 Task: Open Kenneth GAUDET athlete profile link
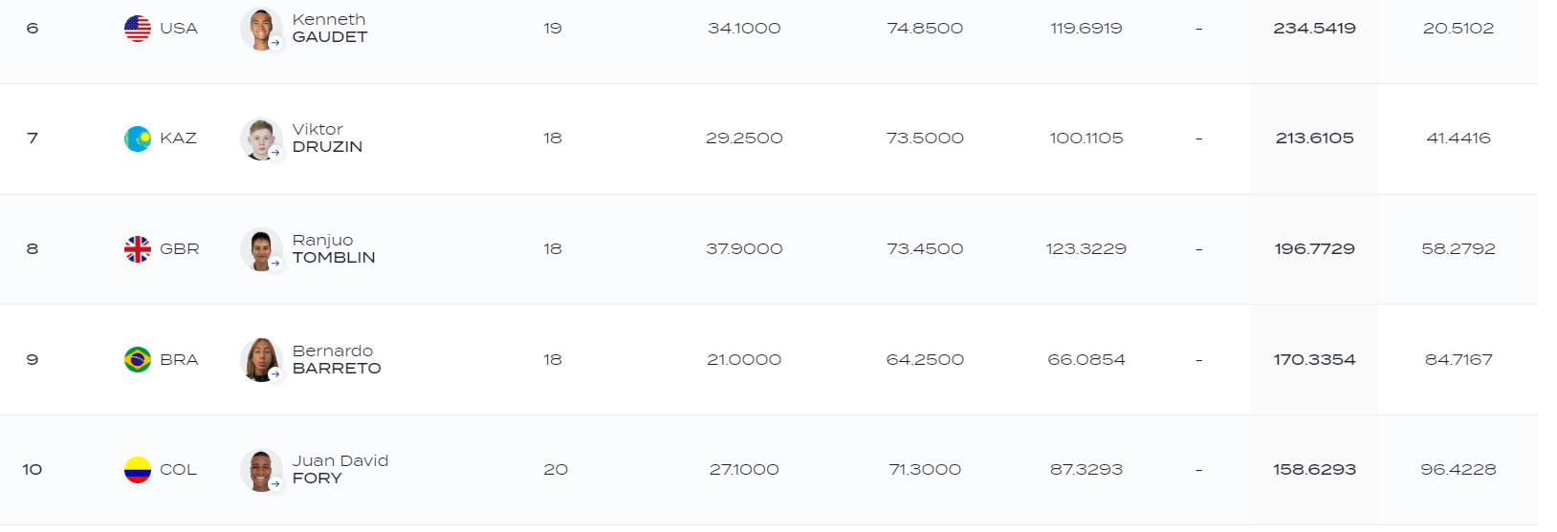coord(330,29)
